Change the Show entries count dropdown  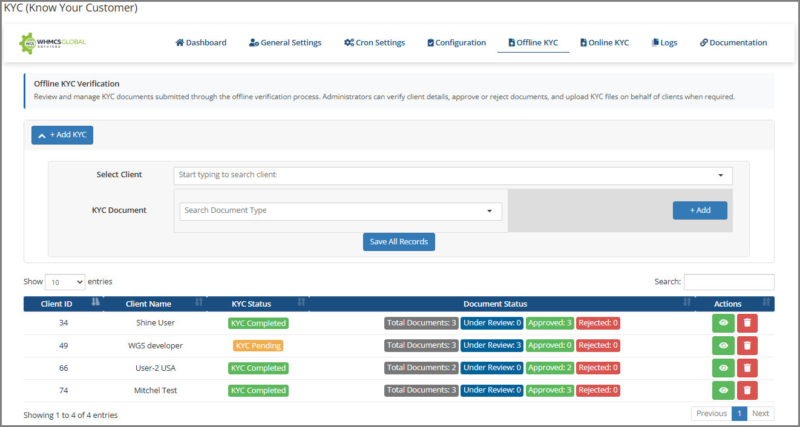65,282
